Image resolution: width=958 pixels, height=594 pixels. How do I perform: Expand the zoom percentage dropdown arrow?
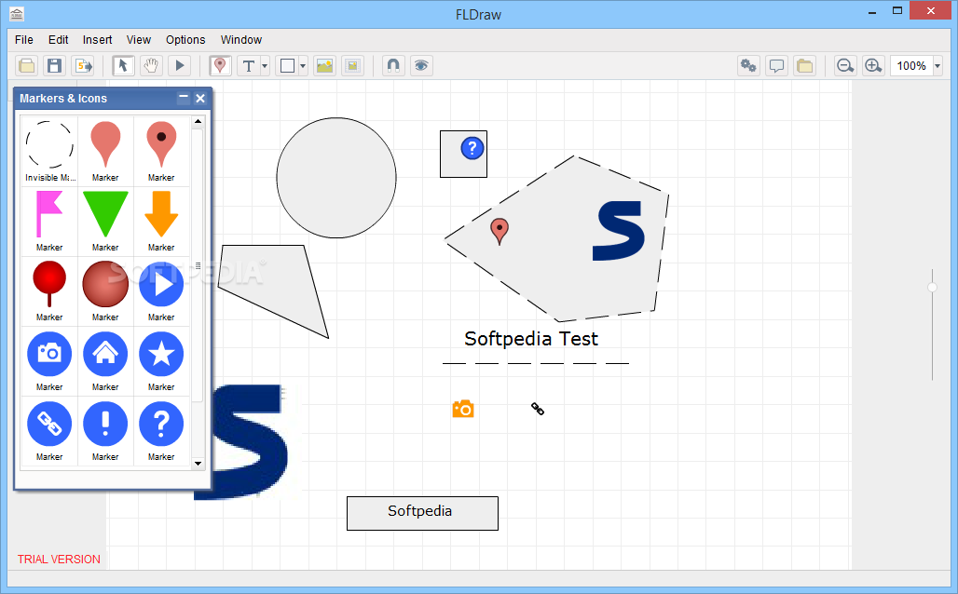pos(937,65)
